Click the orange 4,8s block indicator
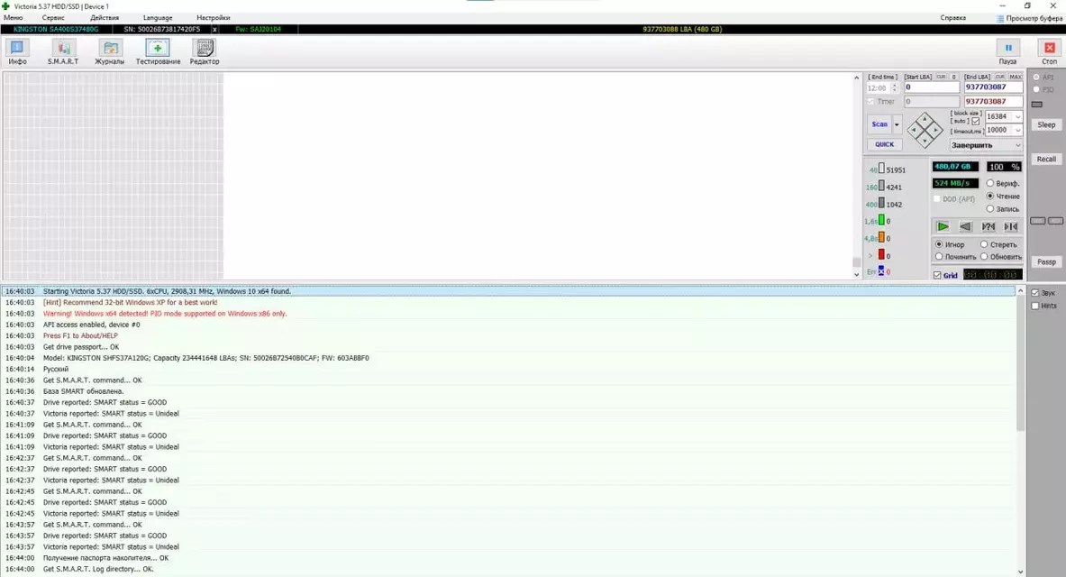The height and width of the screenshot is (577, 1066). (882, 237)
